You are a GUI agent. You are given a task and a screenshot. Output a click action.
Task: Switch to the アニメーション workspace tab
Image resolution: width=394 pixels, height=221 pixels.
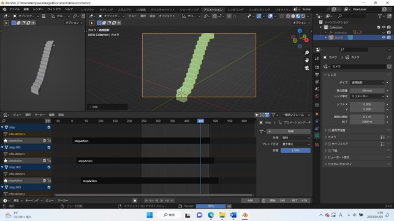213,10
